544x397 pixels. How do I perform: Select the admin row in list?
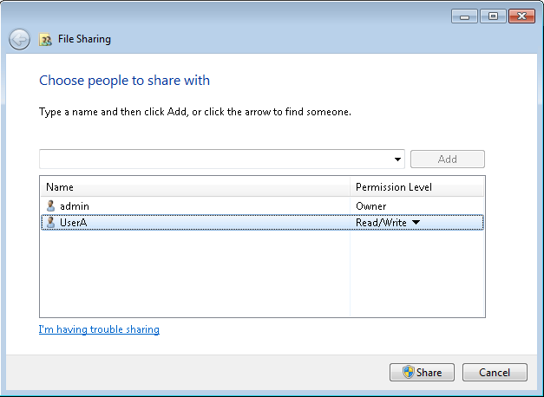pos(262,206)
